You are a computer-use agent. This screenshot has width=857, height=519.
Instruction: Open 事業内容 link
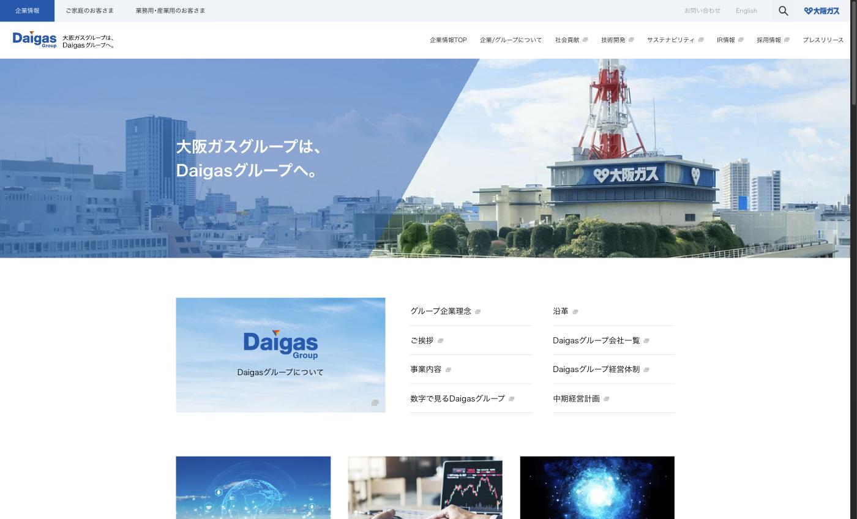click(425, 369)
